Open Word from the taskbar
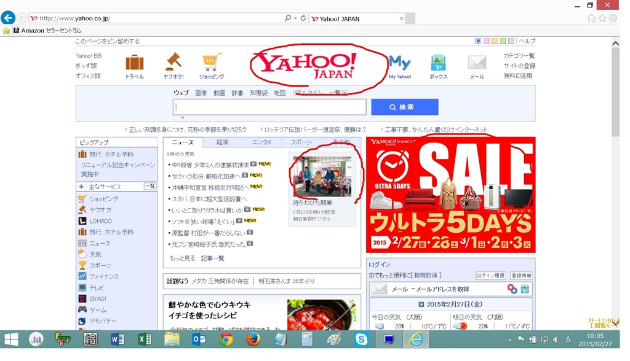The width and height of the screenshot is (630, 361). pos(118,340)
